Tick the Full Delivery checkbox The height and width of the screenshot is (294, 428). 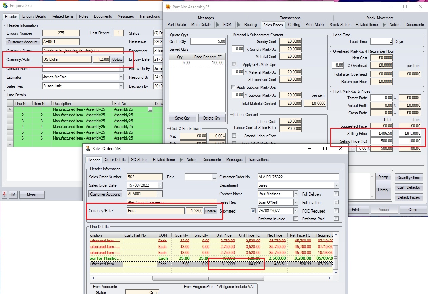tap(336, 194)
